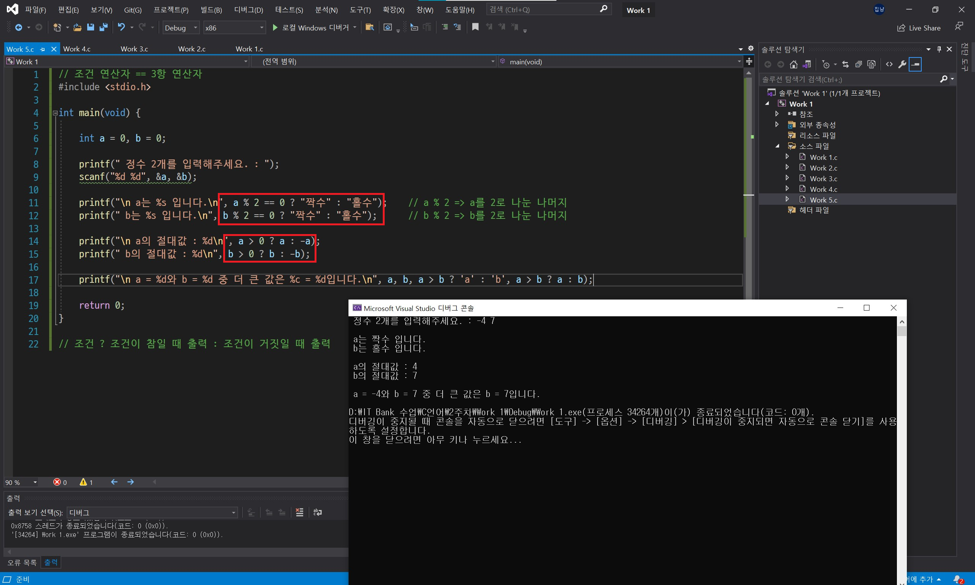
Task: Click the Save All toolbar icon
Action: coord(104,27)
